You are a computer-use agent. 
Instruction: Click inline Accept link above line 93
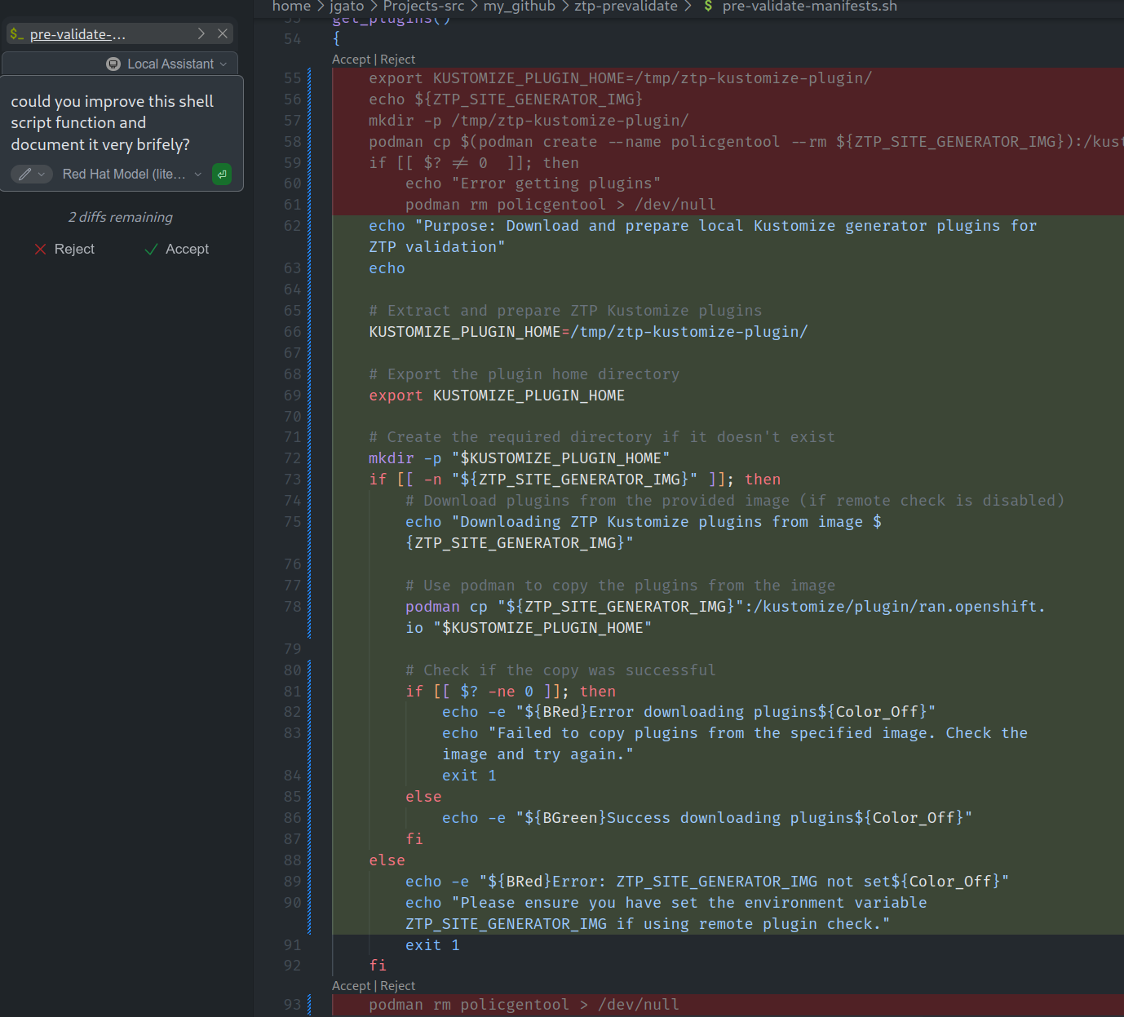click(x=351, y=986)
